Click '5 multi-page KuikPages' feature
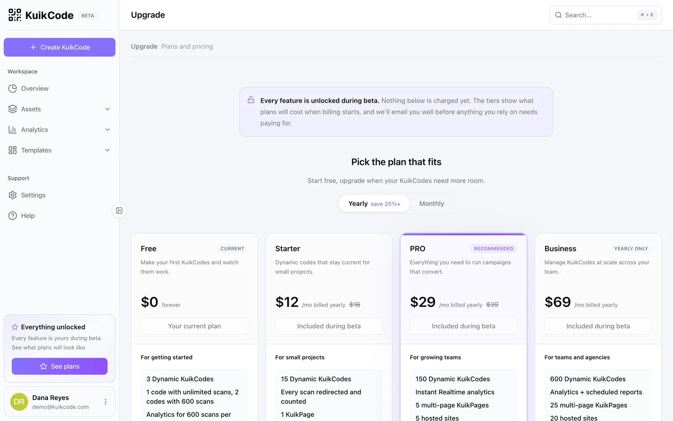Screen dimensions: 673x421 pyautogui.click(x=452, y=405)
